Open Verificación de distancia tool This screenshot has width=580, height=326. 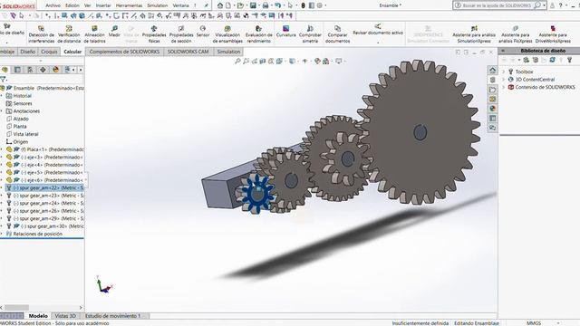(x=69, y=34)
